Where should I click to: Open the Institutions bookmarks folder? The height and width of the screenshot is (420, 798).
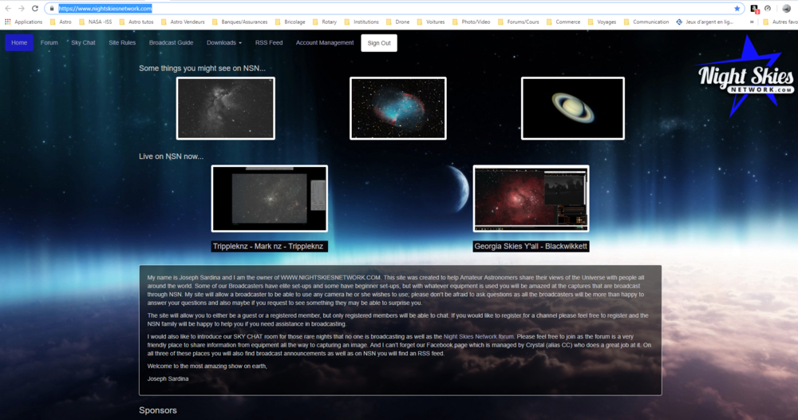[361, 22]
